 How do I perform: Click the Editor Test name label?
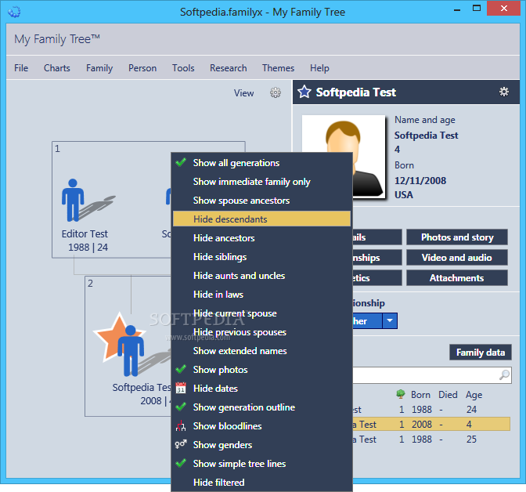(85, 233)
